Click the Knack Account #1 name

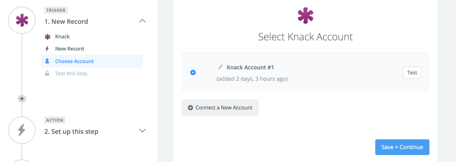[x=250, y=67]
